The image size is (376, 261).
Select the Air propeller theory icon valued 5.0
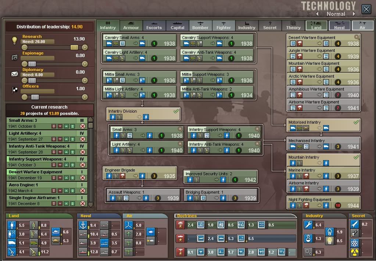[x=129, y=225]
